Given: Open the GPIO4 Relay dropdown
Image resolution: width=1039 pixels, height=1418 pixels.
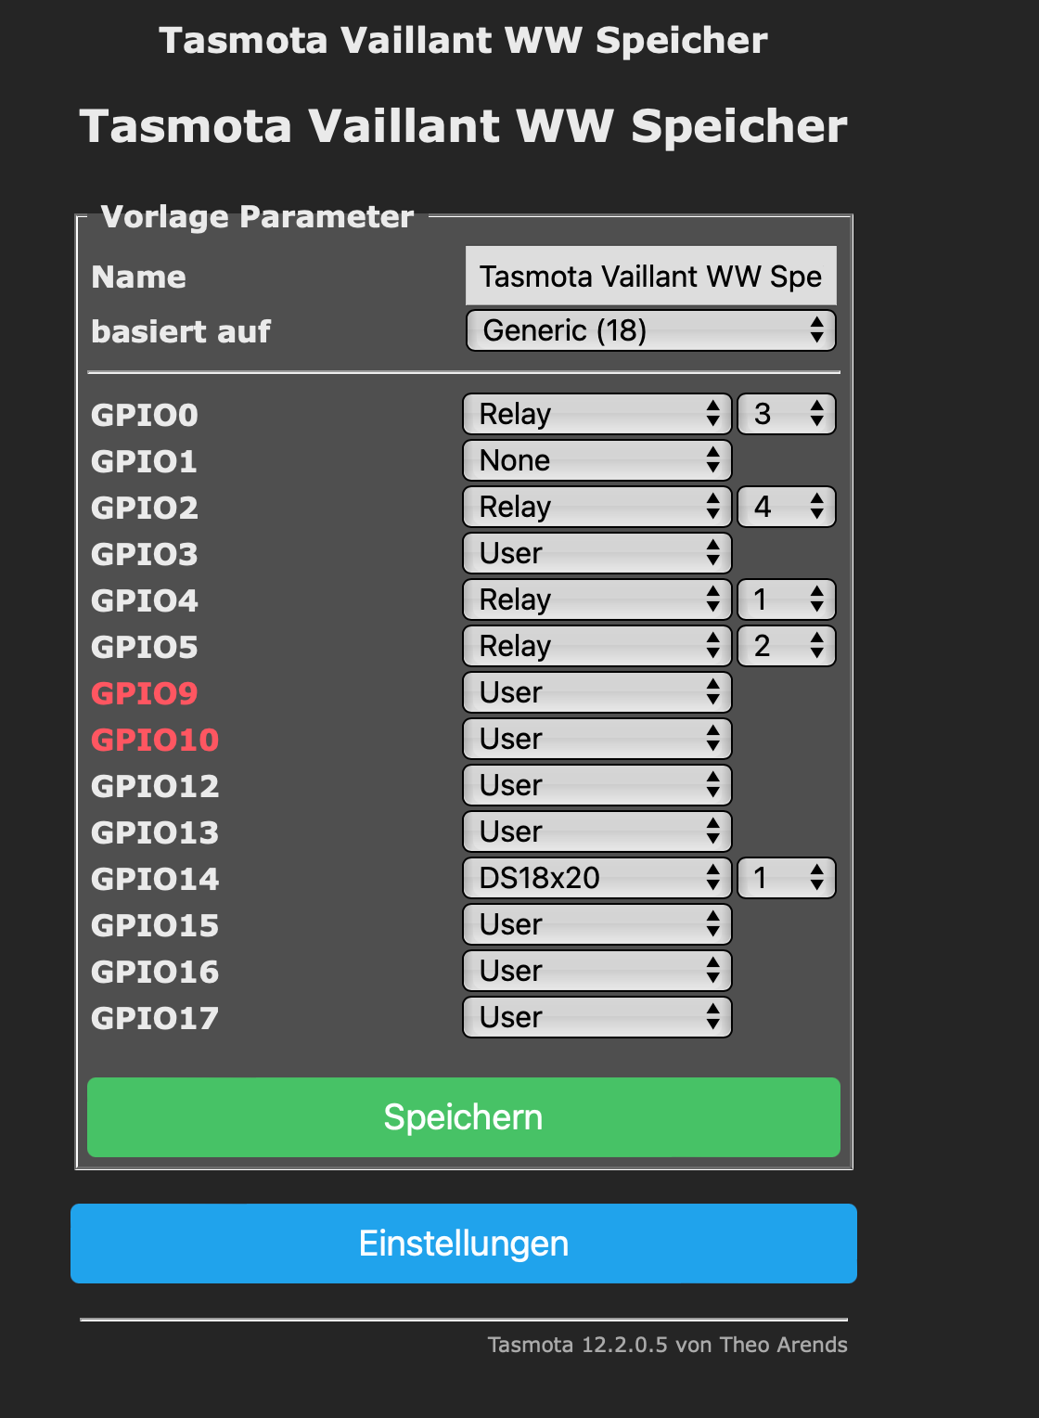Looking at the screenshot, I should point(596,599).
